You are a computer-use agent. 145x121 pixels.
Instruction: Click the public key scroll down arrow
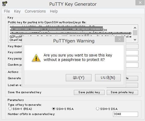(135, 40)
